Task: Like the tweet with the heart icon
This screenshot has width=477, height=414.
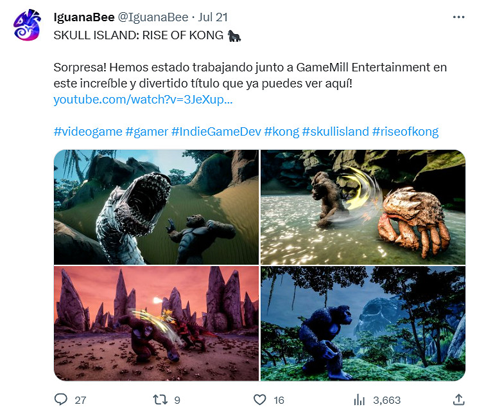Action: 259,399
